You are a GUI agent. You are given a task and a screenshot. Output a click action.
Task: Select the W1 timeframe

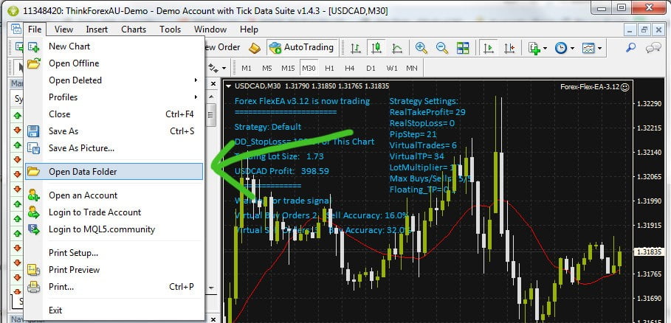click(391, 69)
